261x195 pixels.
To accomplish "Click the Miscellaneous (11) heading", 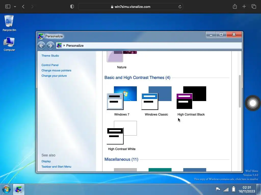I will [x=121, y=159].
